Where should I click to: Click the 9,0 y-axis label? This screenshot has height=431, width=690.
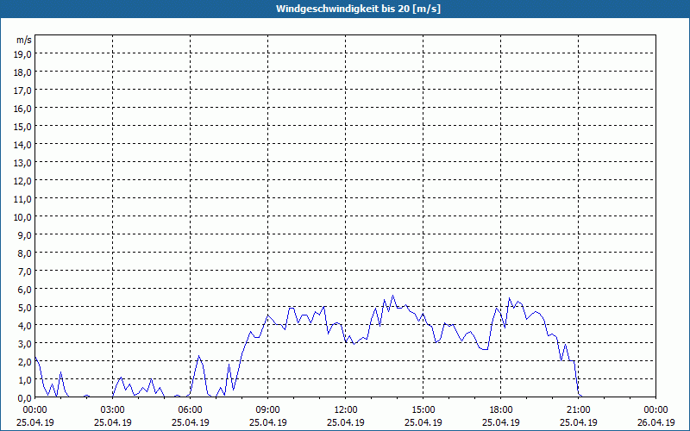point(25,235)
